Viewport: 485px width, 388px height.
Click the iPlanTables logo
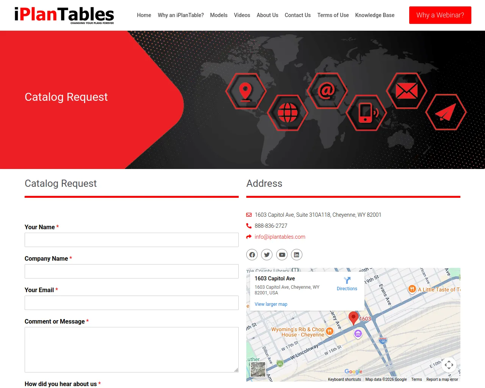coord(64,15)
